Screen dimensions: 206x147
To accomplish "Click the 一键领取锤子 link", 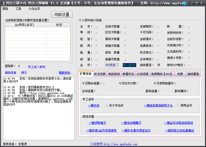I will 98,123.
